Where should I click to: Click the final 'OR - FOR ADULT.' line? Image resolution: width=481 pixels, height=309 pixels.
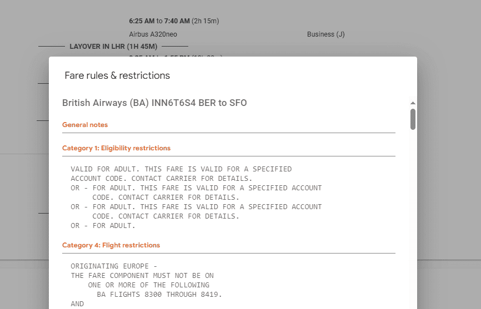click(x=103, y=226)
